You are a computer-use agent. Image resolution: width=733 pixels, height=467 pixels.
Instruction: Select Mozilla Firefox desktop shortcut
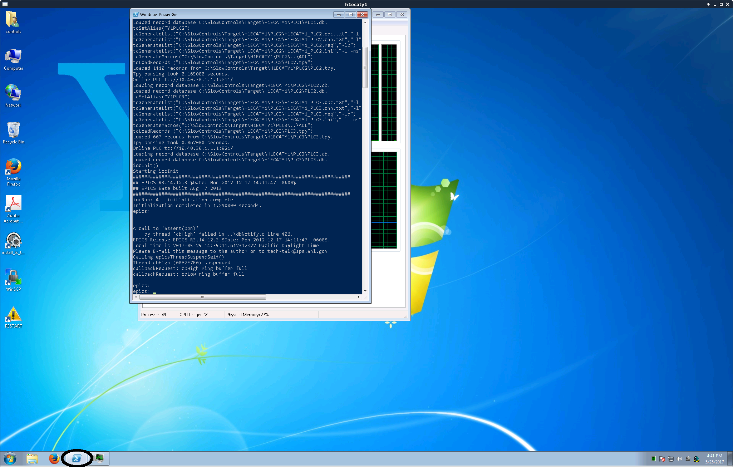click(x=13, y=172)
